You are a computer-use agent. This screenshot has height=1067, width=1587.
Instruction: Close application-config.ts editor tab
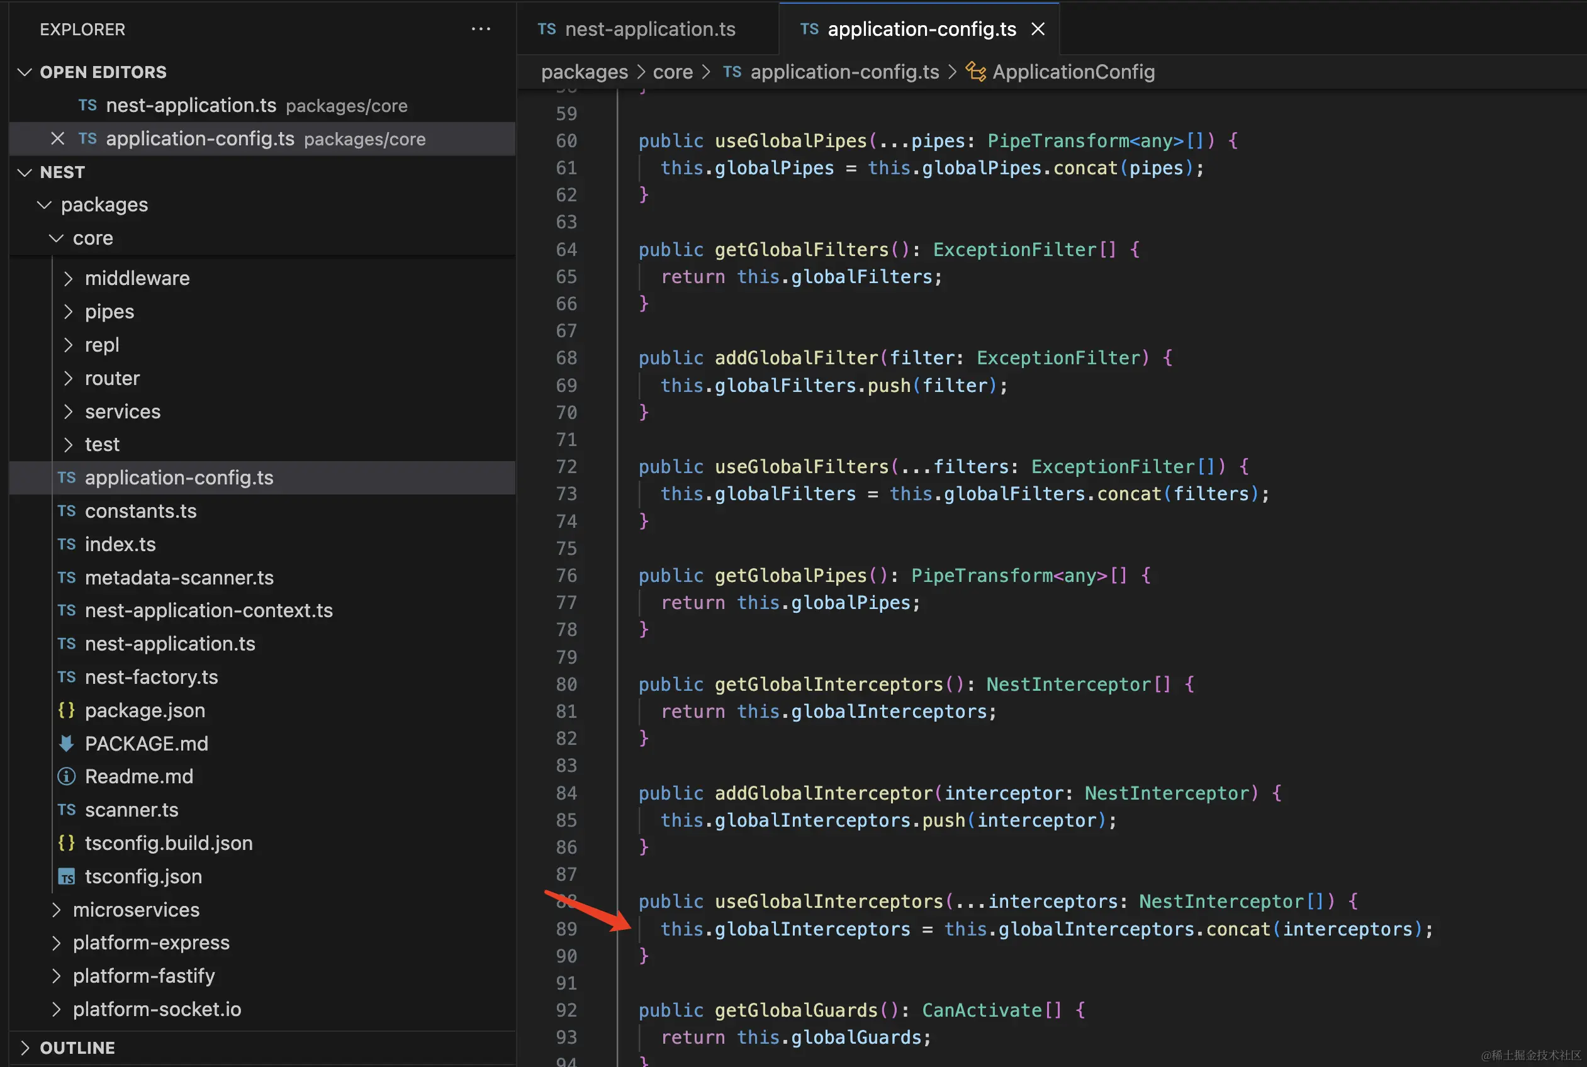tap(1038, 30)
